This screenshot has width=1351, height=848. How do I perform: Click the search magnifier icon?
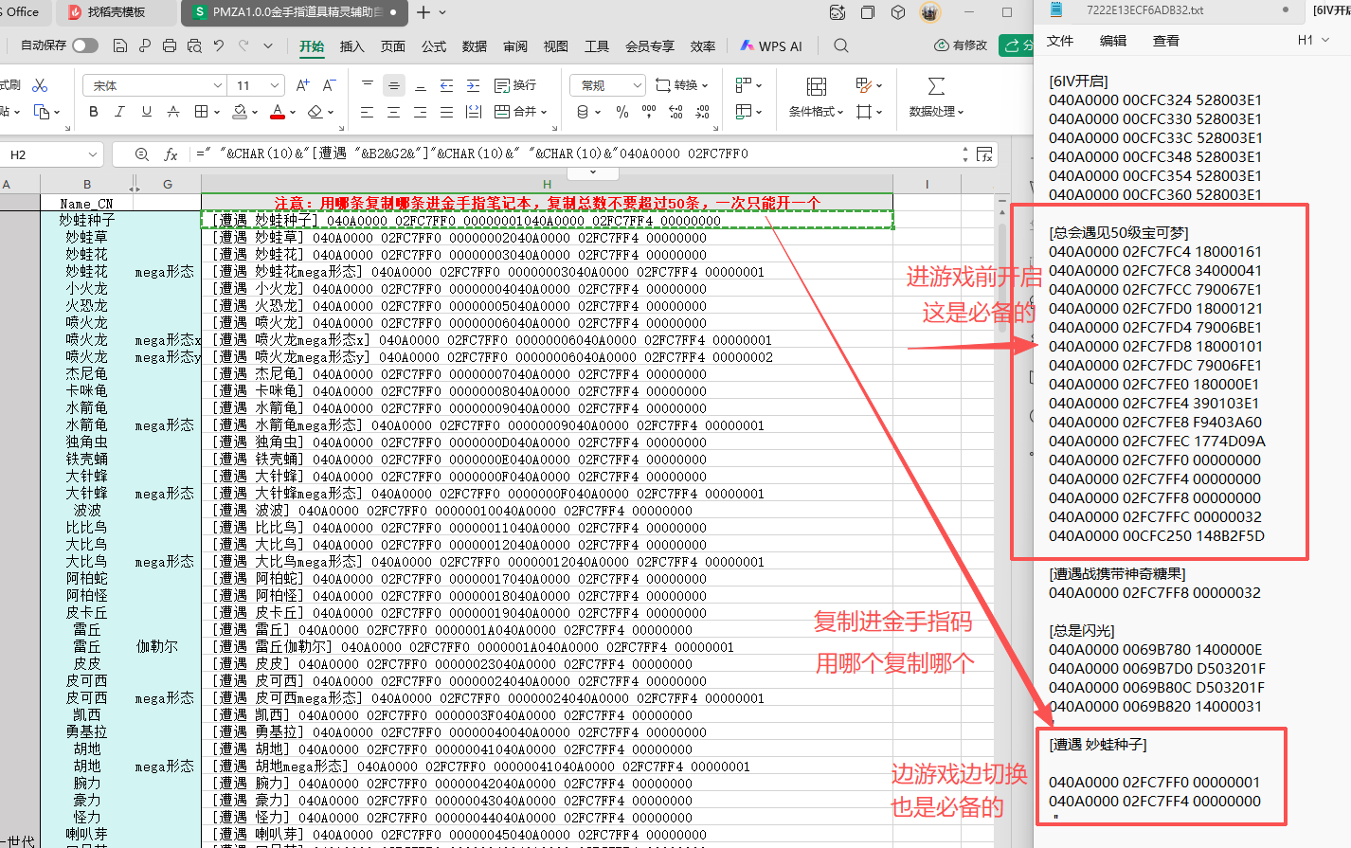[840, 45]
